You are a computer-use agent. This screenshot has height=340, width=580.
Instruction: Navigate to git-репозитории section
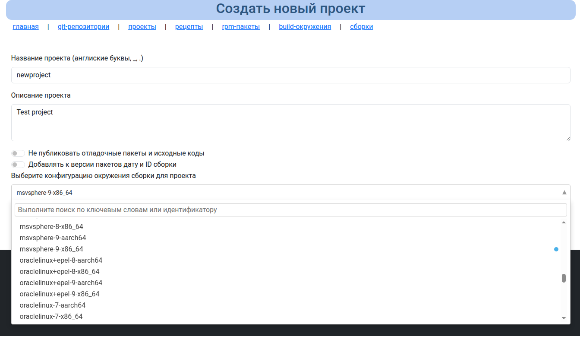click(83, 26)
